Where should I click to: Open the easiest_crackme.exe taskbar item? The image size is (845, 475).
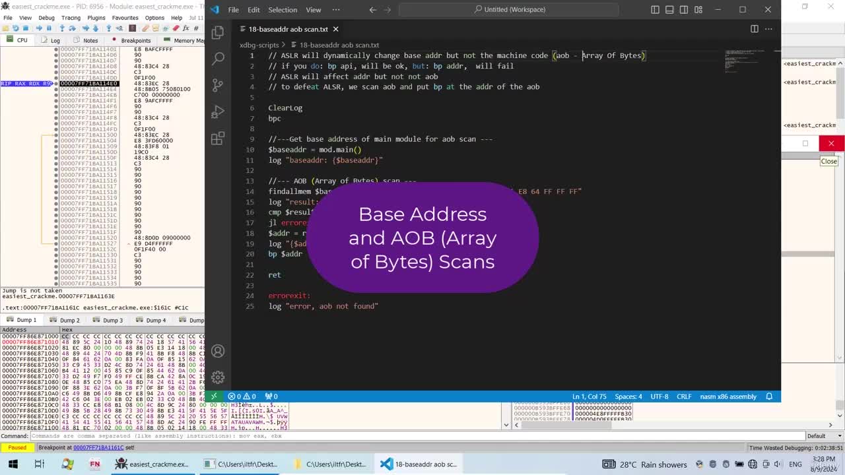(x=152, y=464)
